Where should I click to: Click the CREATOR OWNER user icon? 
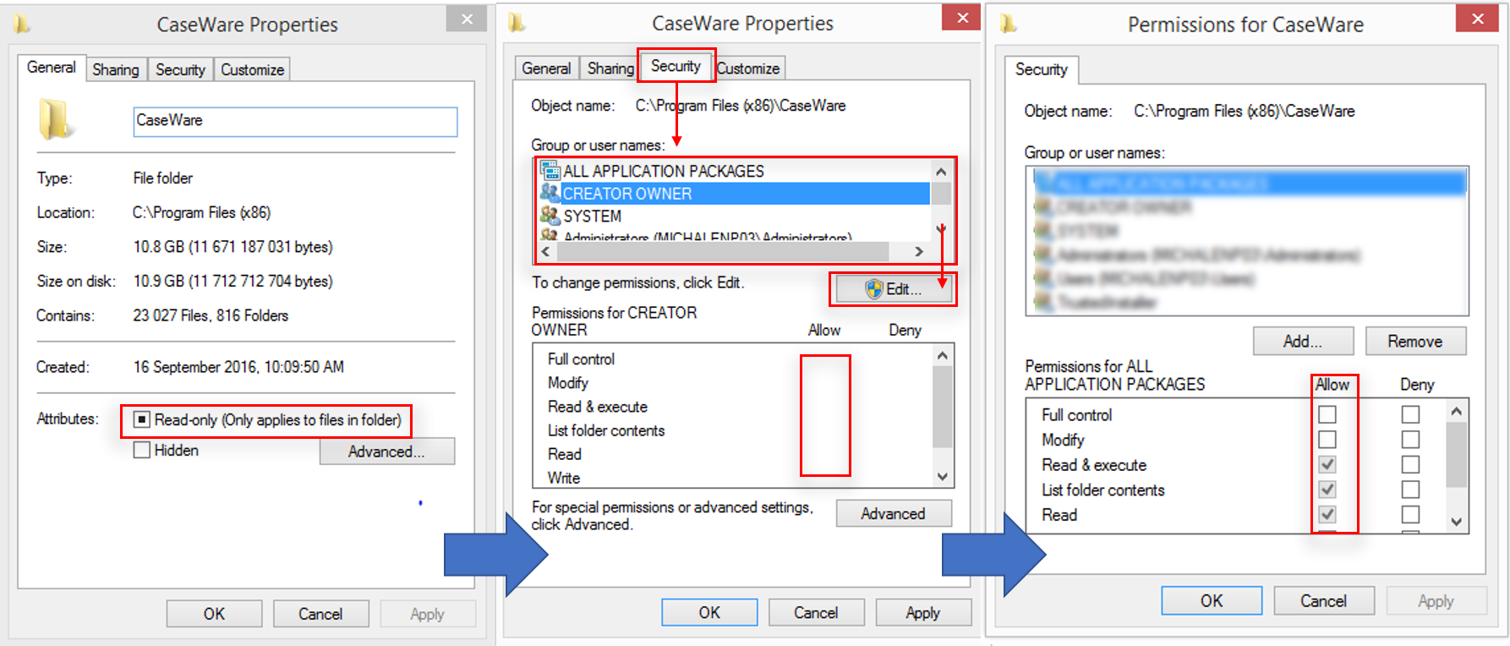pos(550,193)
